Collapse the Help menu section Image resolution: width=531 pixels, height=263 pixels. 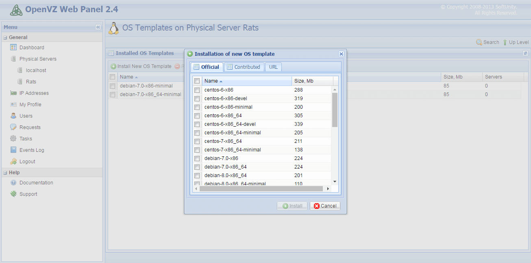5,173
